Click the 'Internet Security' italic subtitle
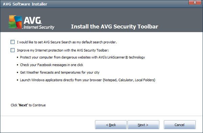 tap(39, 27)
